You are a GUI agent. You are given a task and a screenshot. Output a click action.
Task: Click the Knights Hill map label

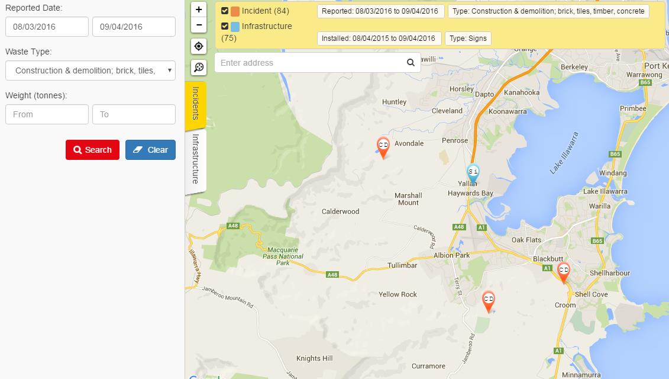[x=315, y=358]
